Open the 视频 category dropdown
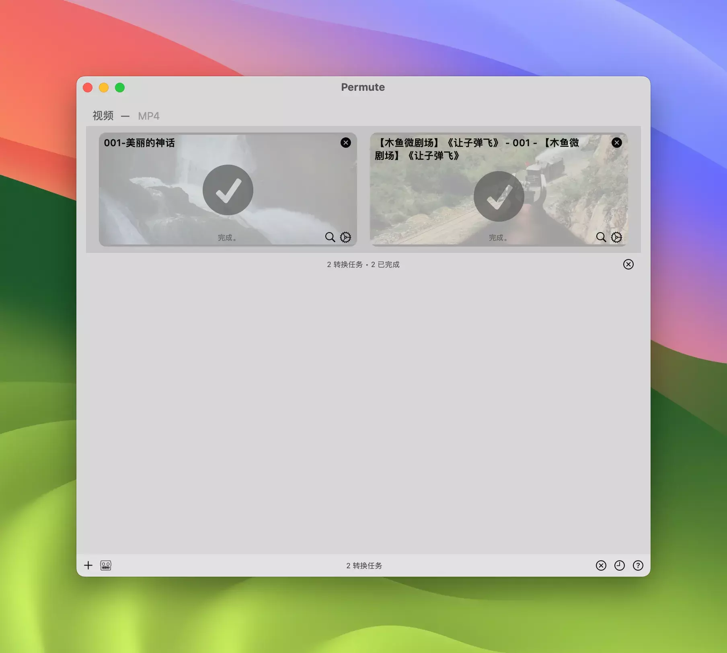The height and width of the screenshot is (653, 727). 103,116
